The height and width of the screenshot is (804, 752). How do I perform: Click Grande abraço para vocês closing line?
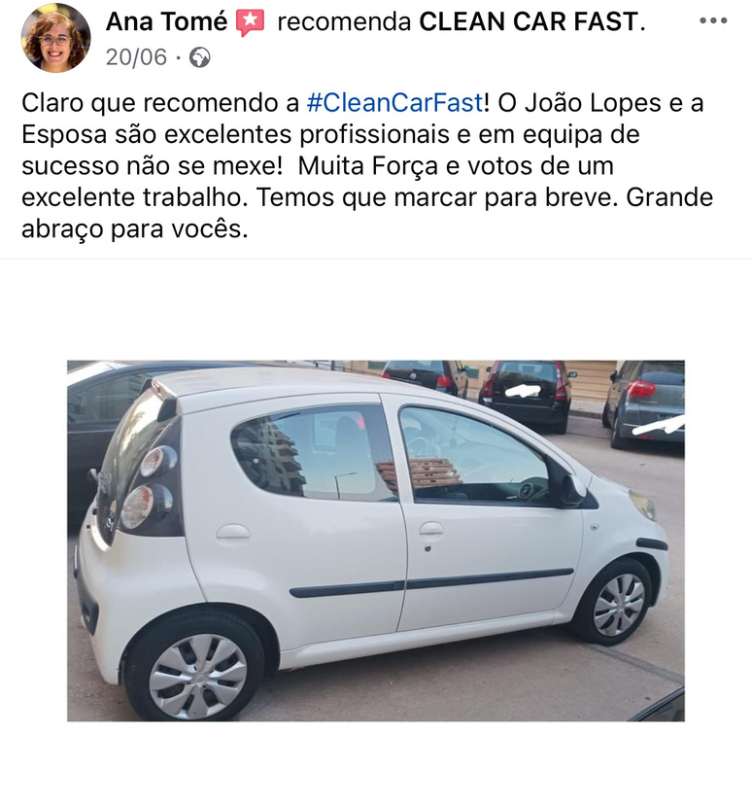coord(367,213)
